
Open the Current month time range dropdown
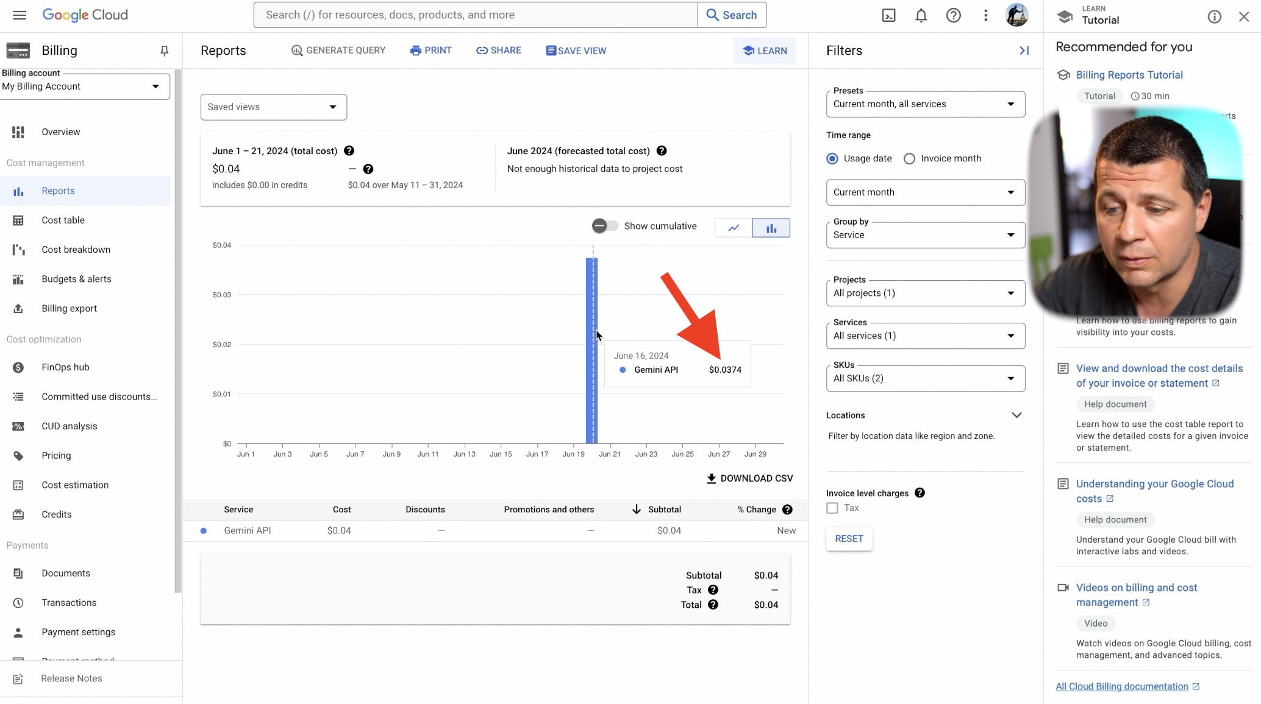pos(925,192)
